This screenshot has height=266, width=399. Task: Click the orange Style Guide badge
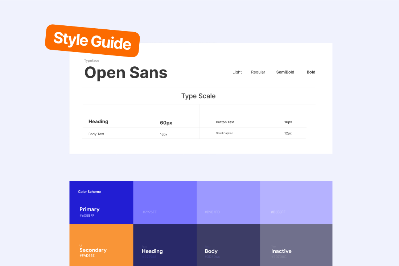point(92,41)
